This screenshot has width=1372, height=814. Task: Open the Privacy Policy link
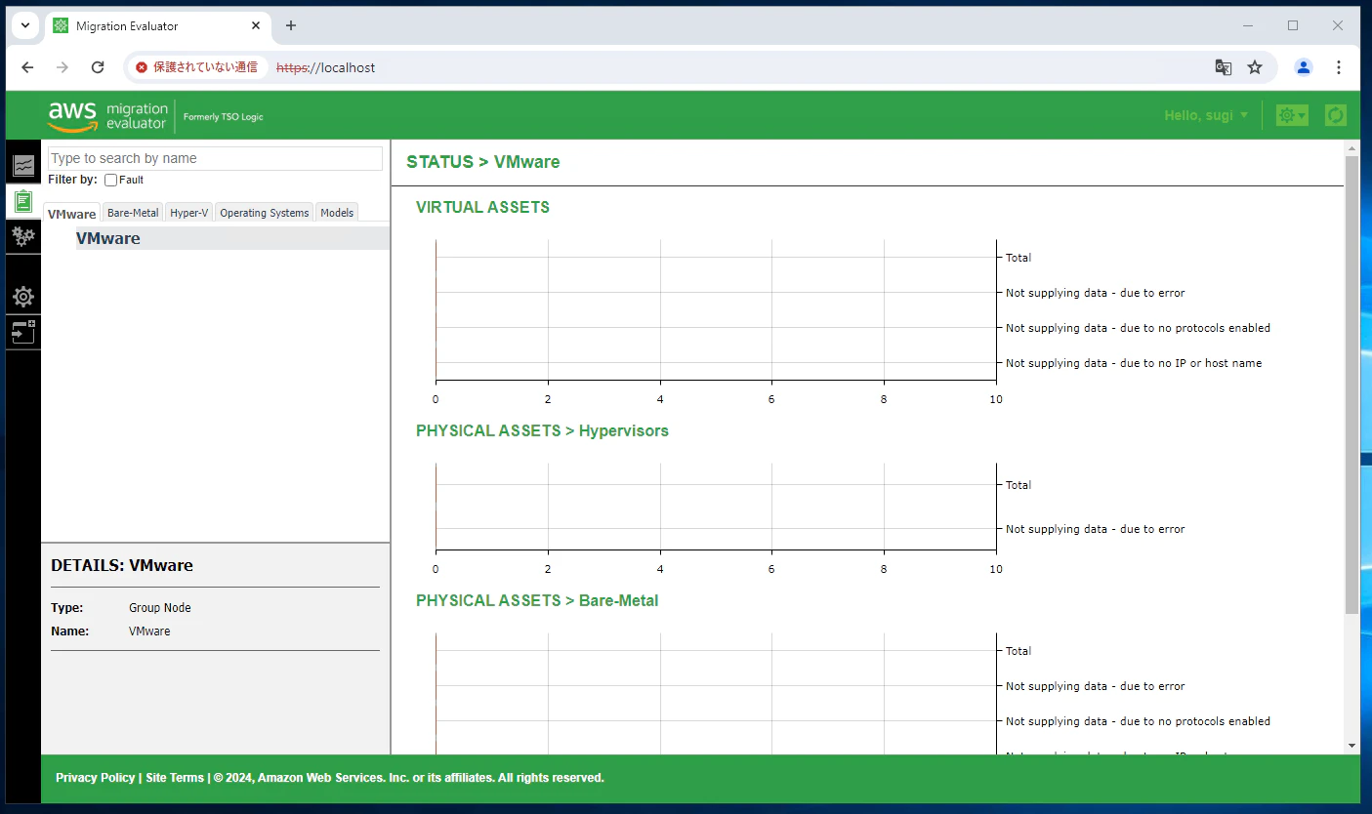click(x=96, y=778)
